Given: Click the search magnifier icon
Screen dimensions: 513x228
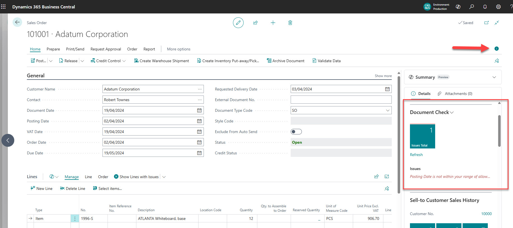Looking at the screenshot, I should 472,7.
